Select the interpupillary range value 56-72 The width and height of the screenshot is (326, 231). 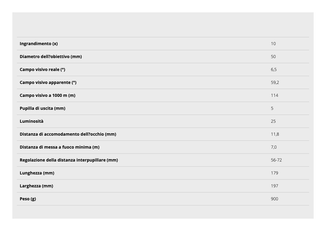coord(276,160)
